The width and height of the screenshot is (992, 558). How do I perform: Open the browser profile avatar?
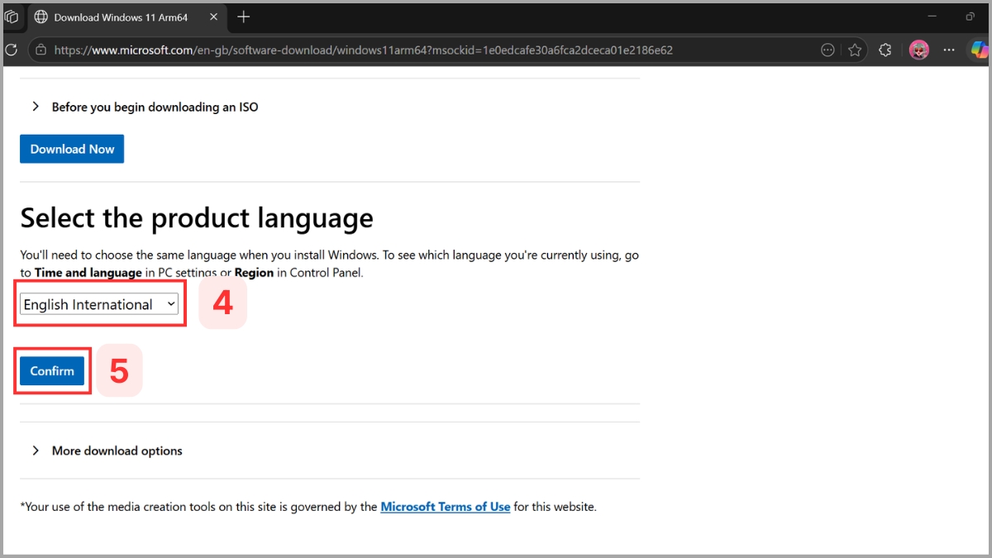[x=918, y=50]
